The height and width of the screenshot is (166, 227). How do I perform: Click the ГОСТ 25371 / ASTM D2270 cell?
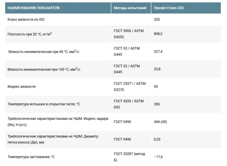click(x=130, y=87)
